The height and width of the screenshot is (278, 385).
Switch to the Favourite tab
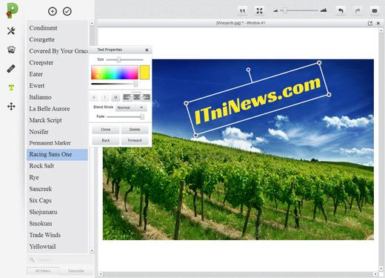pyautogui.click(x=76, y=271)
